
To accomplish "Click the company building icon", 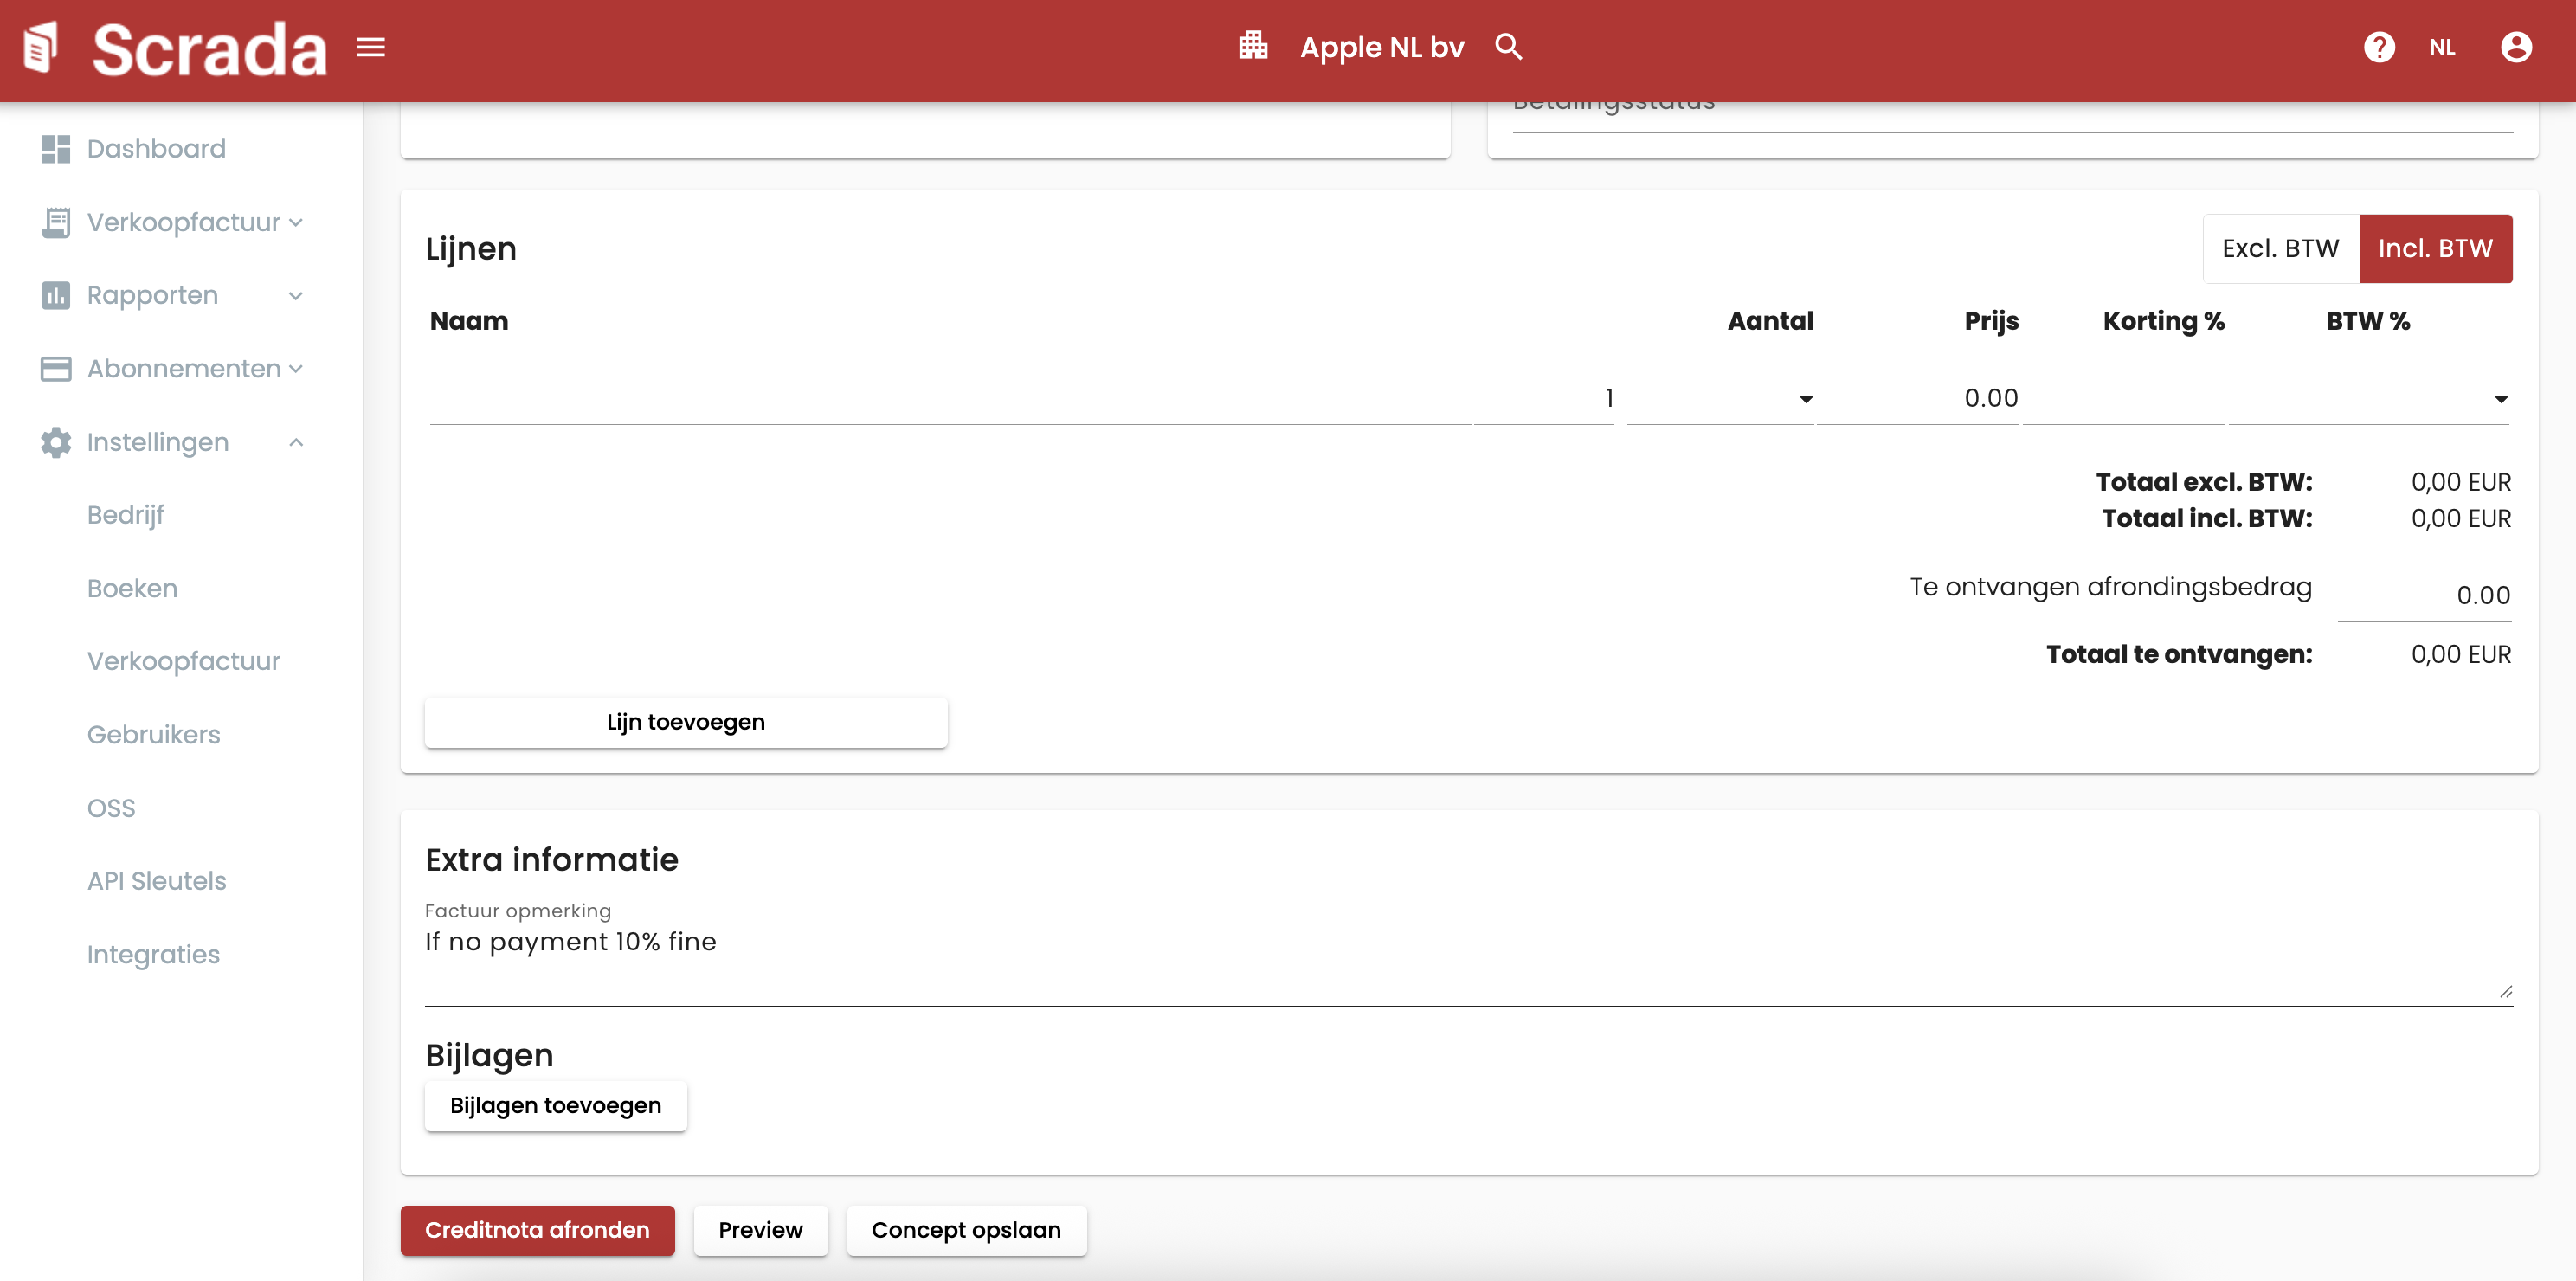I will point(1253,46).
